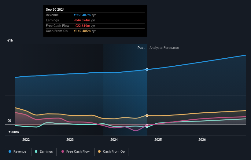The height and width of the screenshot is (160, 251).
Task: Click the Analysts Forecasts label
Action: pos(164,48)
